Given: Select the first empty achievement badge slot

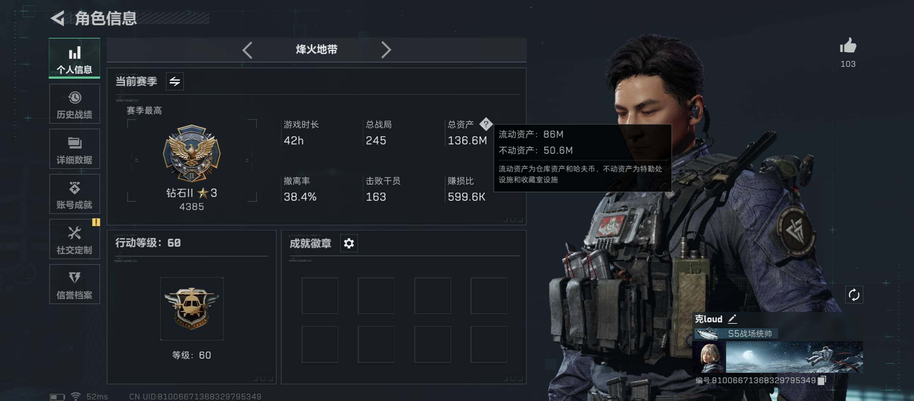Looking at the screenshot, I should coord(320,296).
